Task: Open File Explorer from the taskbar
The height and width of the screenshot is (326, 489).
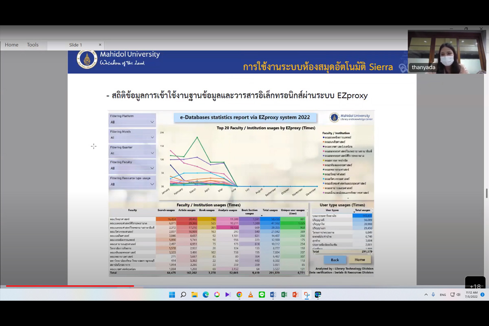Action: pyautogui.click(x=194, y=295)
